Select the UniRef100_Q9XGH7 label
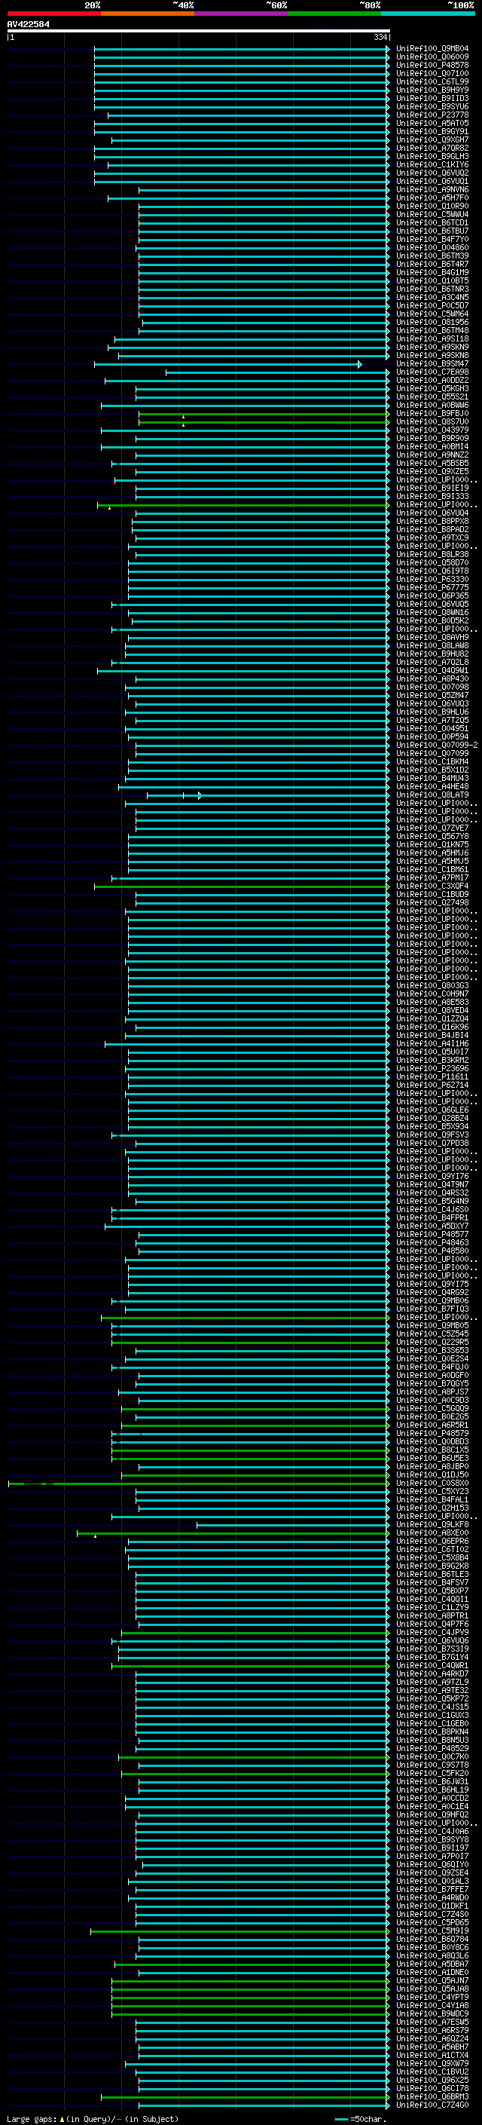Image resolution: width=482 pixels, height=2125 pixels. (432, 140)
